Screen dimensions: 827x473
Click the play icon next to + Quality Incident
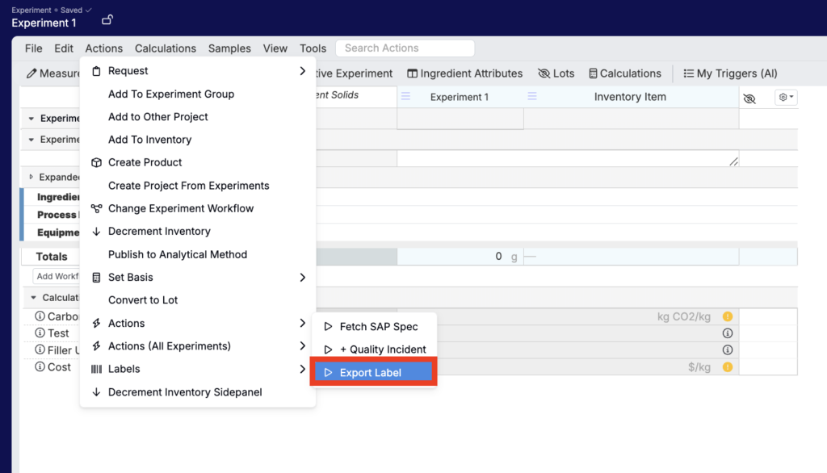click(x=328, y=349)
